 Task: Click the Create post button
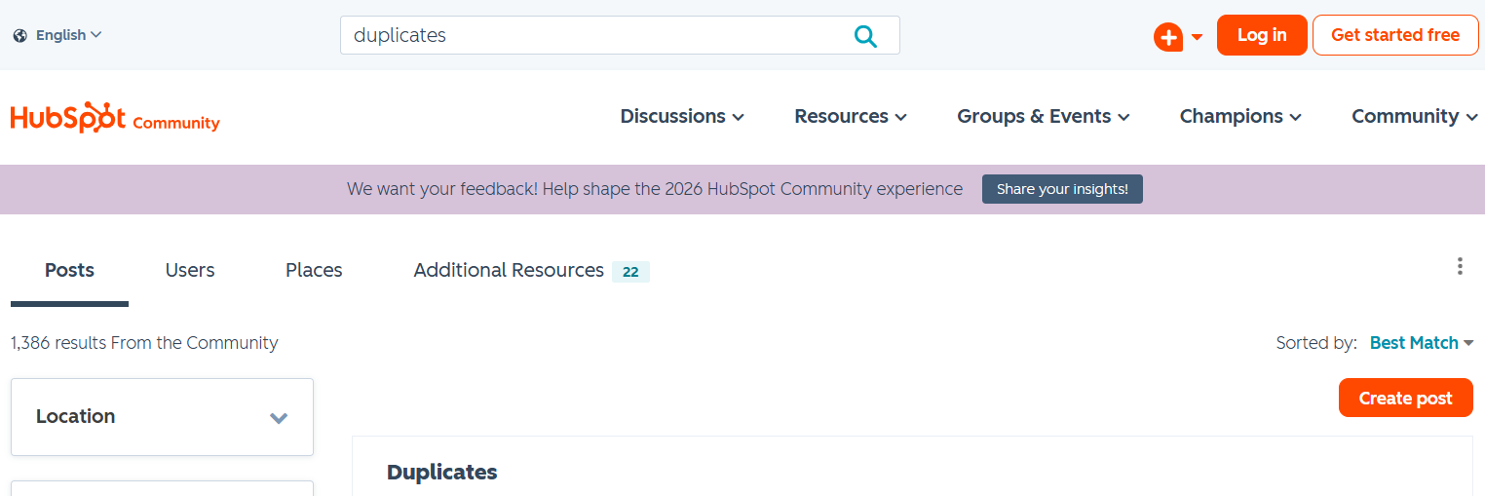pyautogui.click(x=1405, y=398)
